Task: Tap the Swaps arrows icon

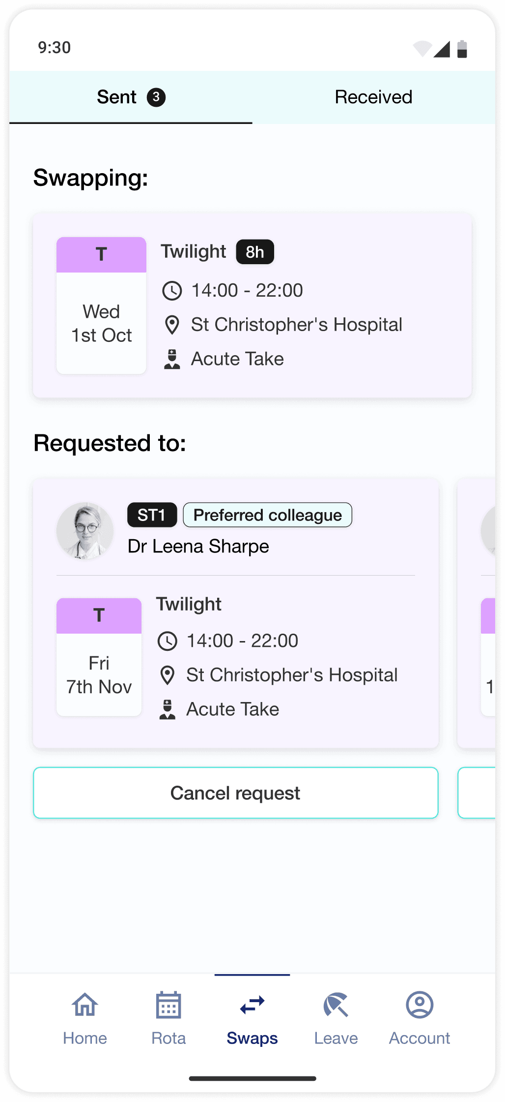Action: (252, 1005)
